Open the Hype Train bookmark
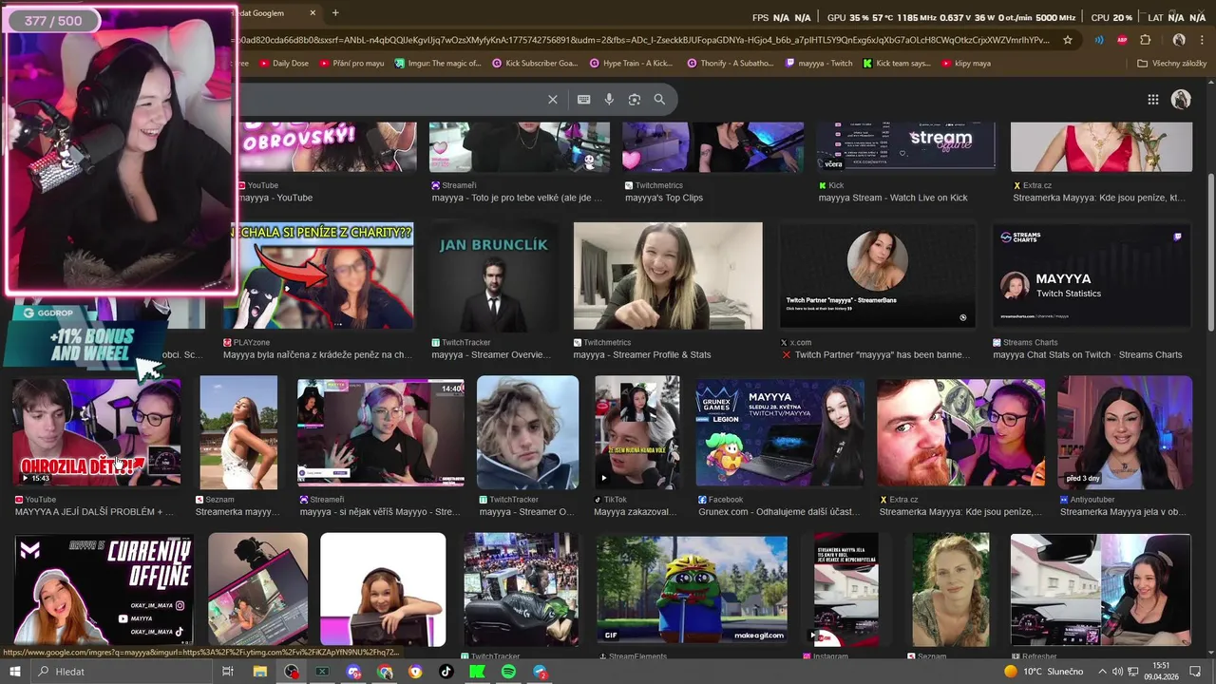This screenshot has width=1216, height=684. tap(631, 64)
